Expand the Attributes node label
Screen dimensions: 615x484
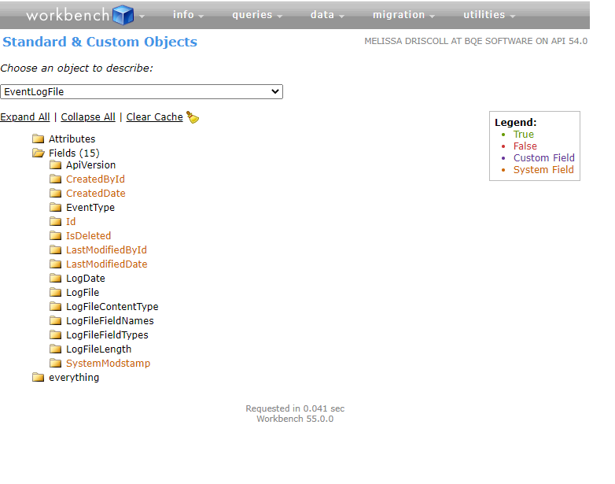coord(72,139)
